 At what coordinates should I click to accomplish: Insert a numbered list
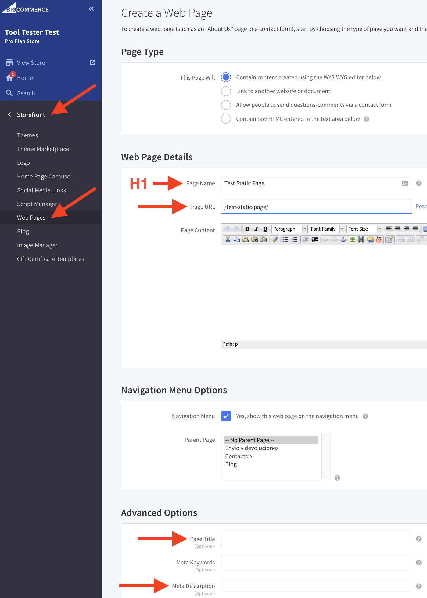(294, 240)
